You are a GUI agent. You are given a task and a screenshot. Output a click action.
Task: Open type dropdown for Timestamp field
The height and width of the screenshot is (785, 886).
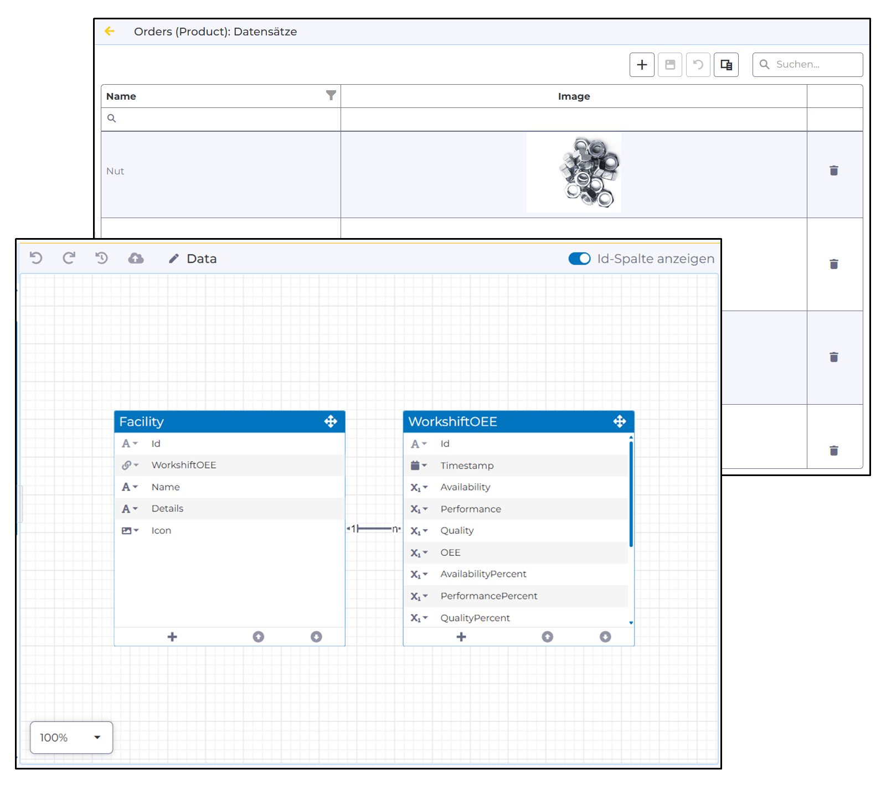tap(419, 466)
